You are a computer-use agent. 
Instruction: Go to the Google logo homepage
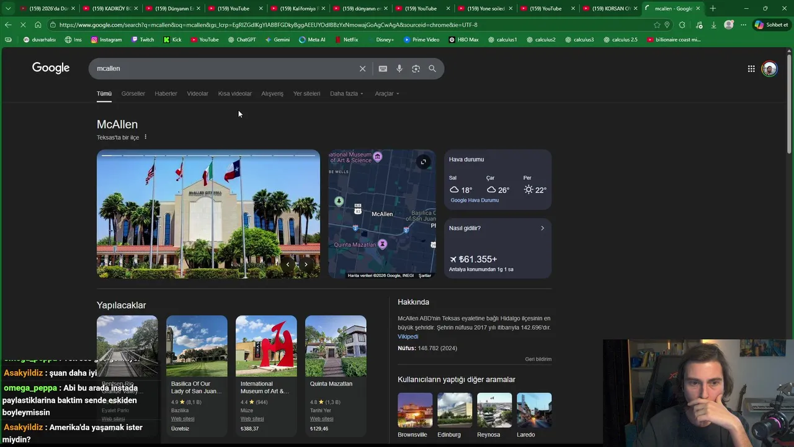point(51,68)
